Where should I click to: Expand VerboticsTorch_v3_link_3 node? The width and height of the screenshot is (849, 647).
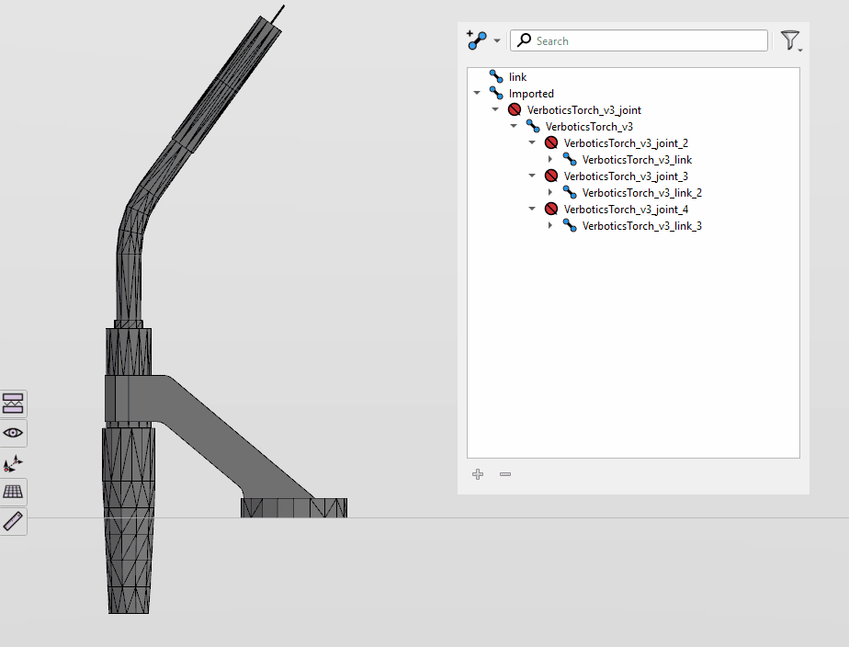[550, 225]
